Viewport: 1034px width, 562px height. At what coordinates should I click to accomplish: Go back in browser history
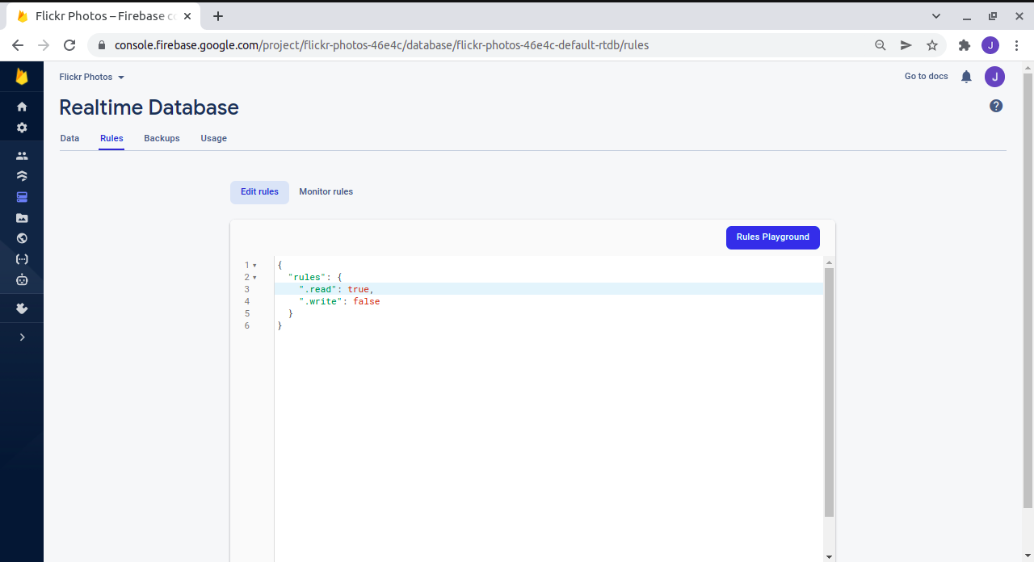tap(18, 45)
